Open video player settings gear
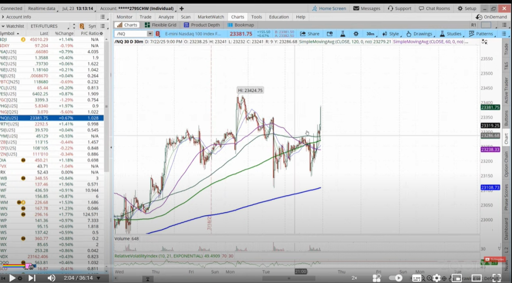The width and height of the screenshot is (512, 283). (437, 278)
